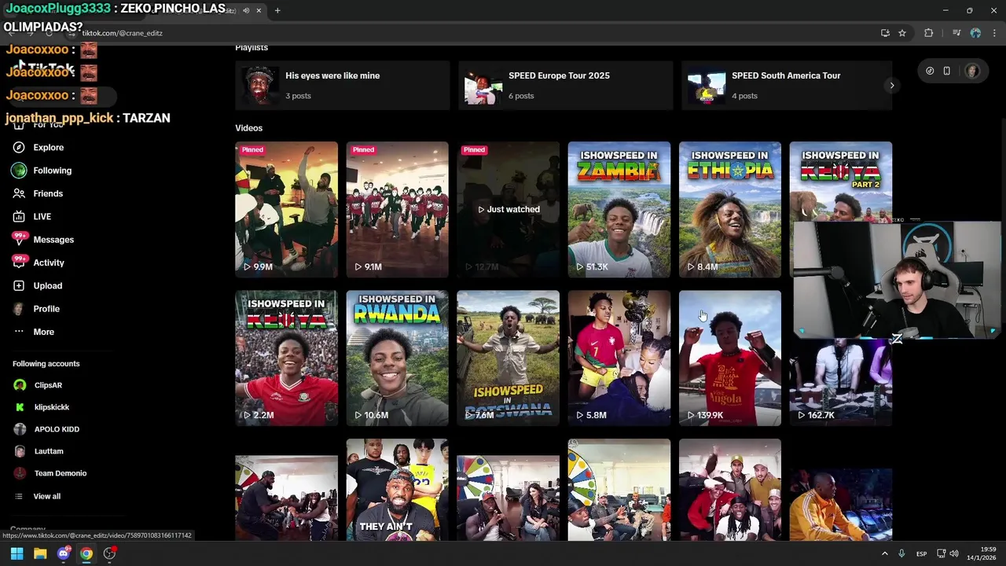Viewport: 1006px width, 566px height.
Task: Play the ISHOWSPEED IN ETHIOPIA video
Action: click(x=729, y=209)
